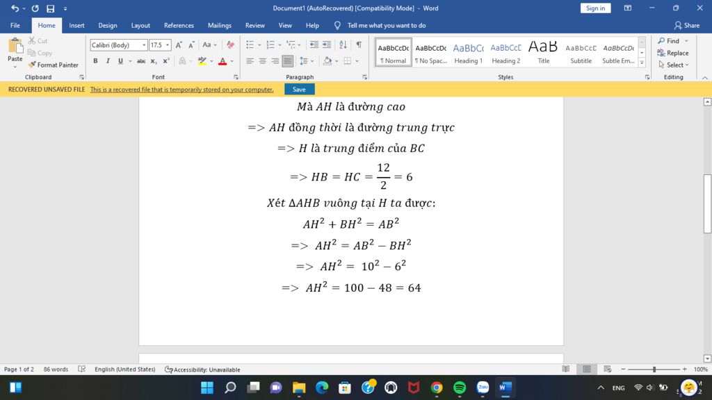Toggle Italic formatting
The width and height of the screenshot is (712, 400).
point(108,61)
